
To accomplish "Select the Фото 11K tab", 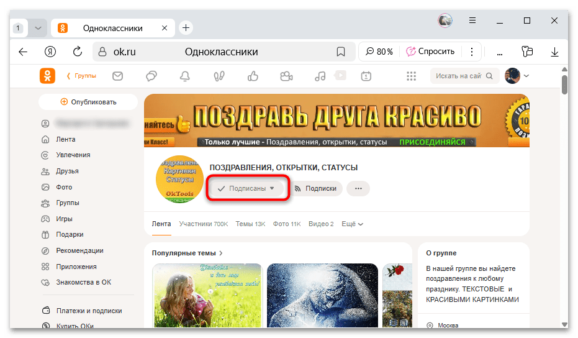I will 287,224.
